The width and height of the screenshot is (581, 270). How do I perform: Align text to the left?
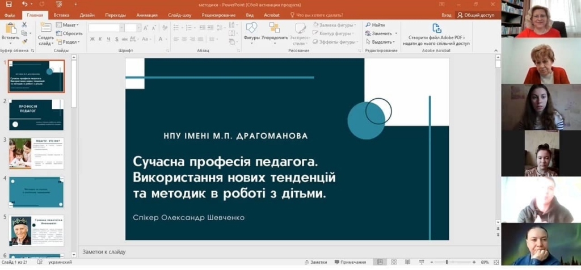tap(176, 39)
